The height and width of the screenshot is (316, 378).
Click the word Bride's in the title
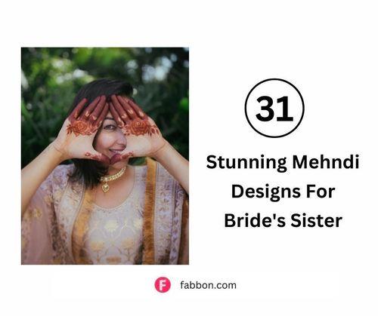[x=254, y=220]
